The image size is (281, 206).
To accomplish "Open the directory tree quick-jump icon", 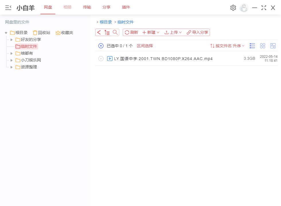I will (x=107, y=32).
